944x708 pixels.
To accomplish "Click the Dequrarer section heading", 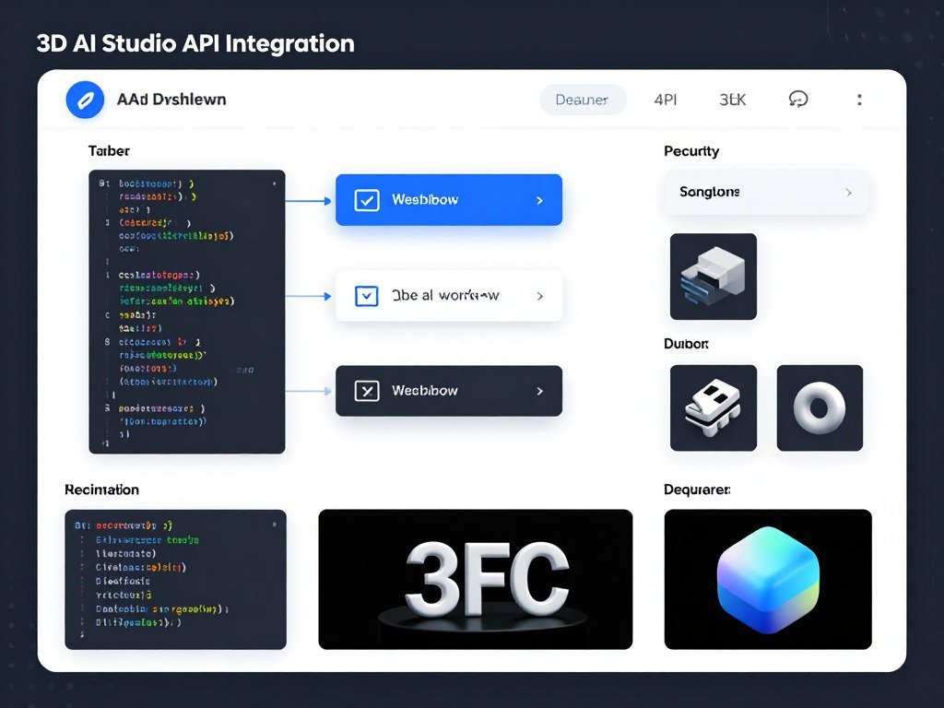I will tap(697, 490).
